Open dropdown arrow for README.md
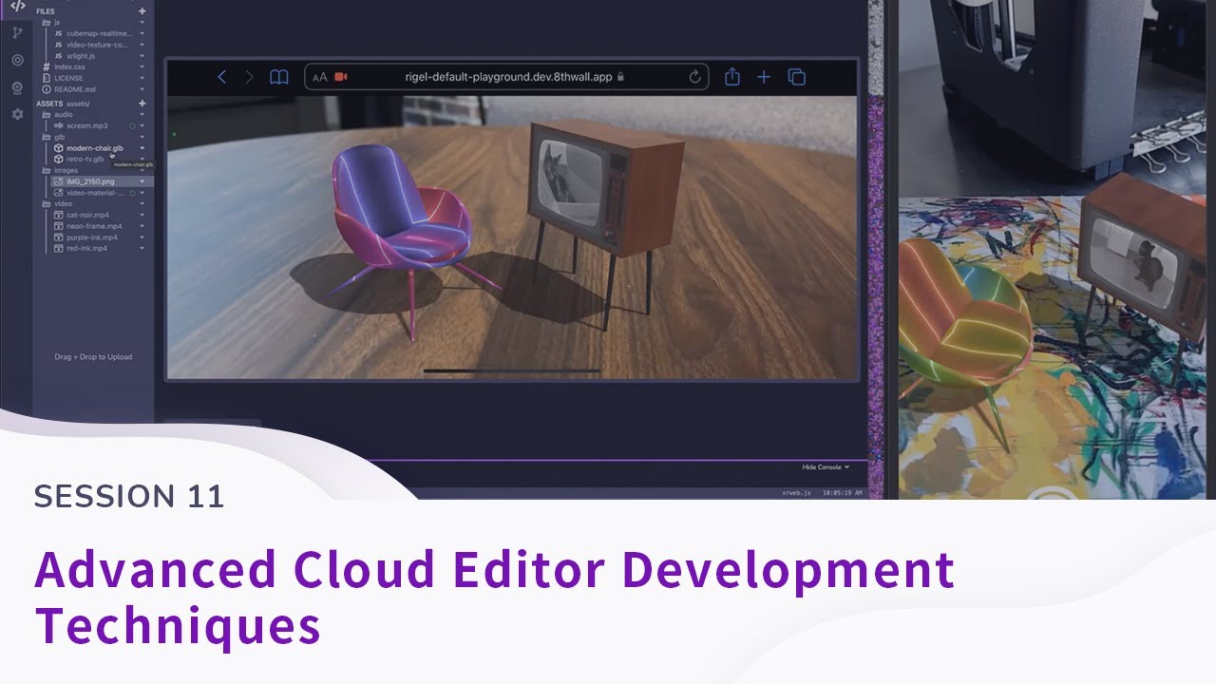Screen dimensions: 1216x684 coord(142,89)
